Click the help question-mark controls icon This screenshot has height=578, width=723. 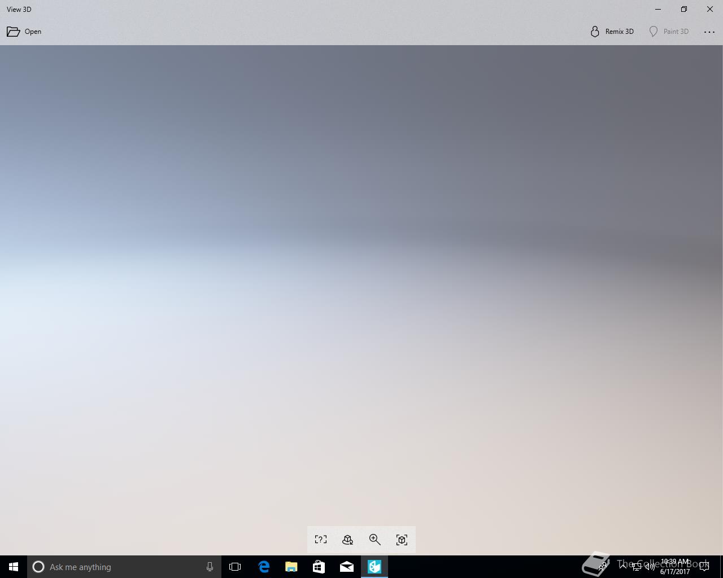pyautogui.click(x=321, y=540)
